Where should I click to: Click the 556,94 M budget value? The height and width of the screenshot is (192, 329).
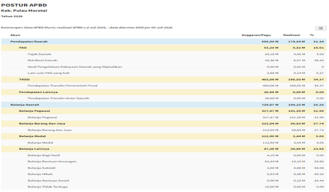pyautogui.click(x=270, y=41)
